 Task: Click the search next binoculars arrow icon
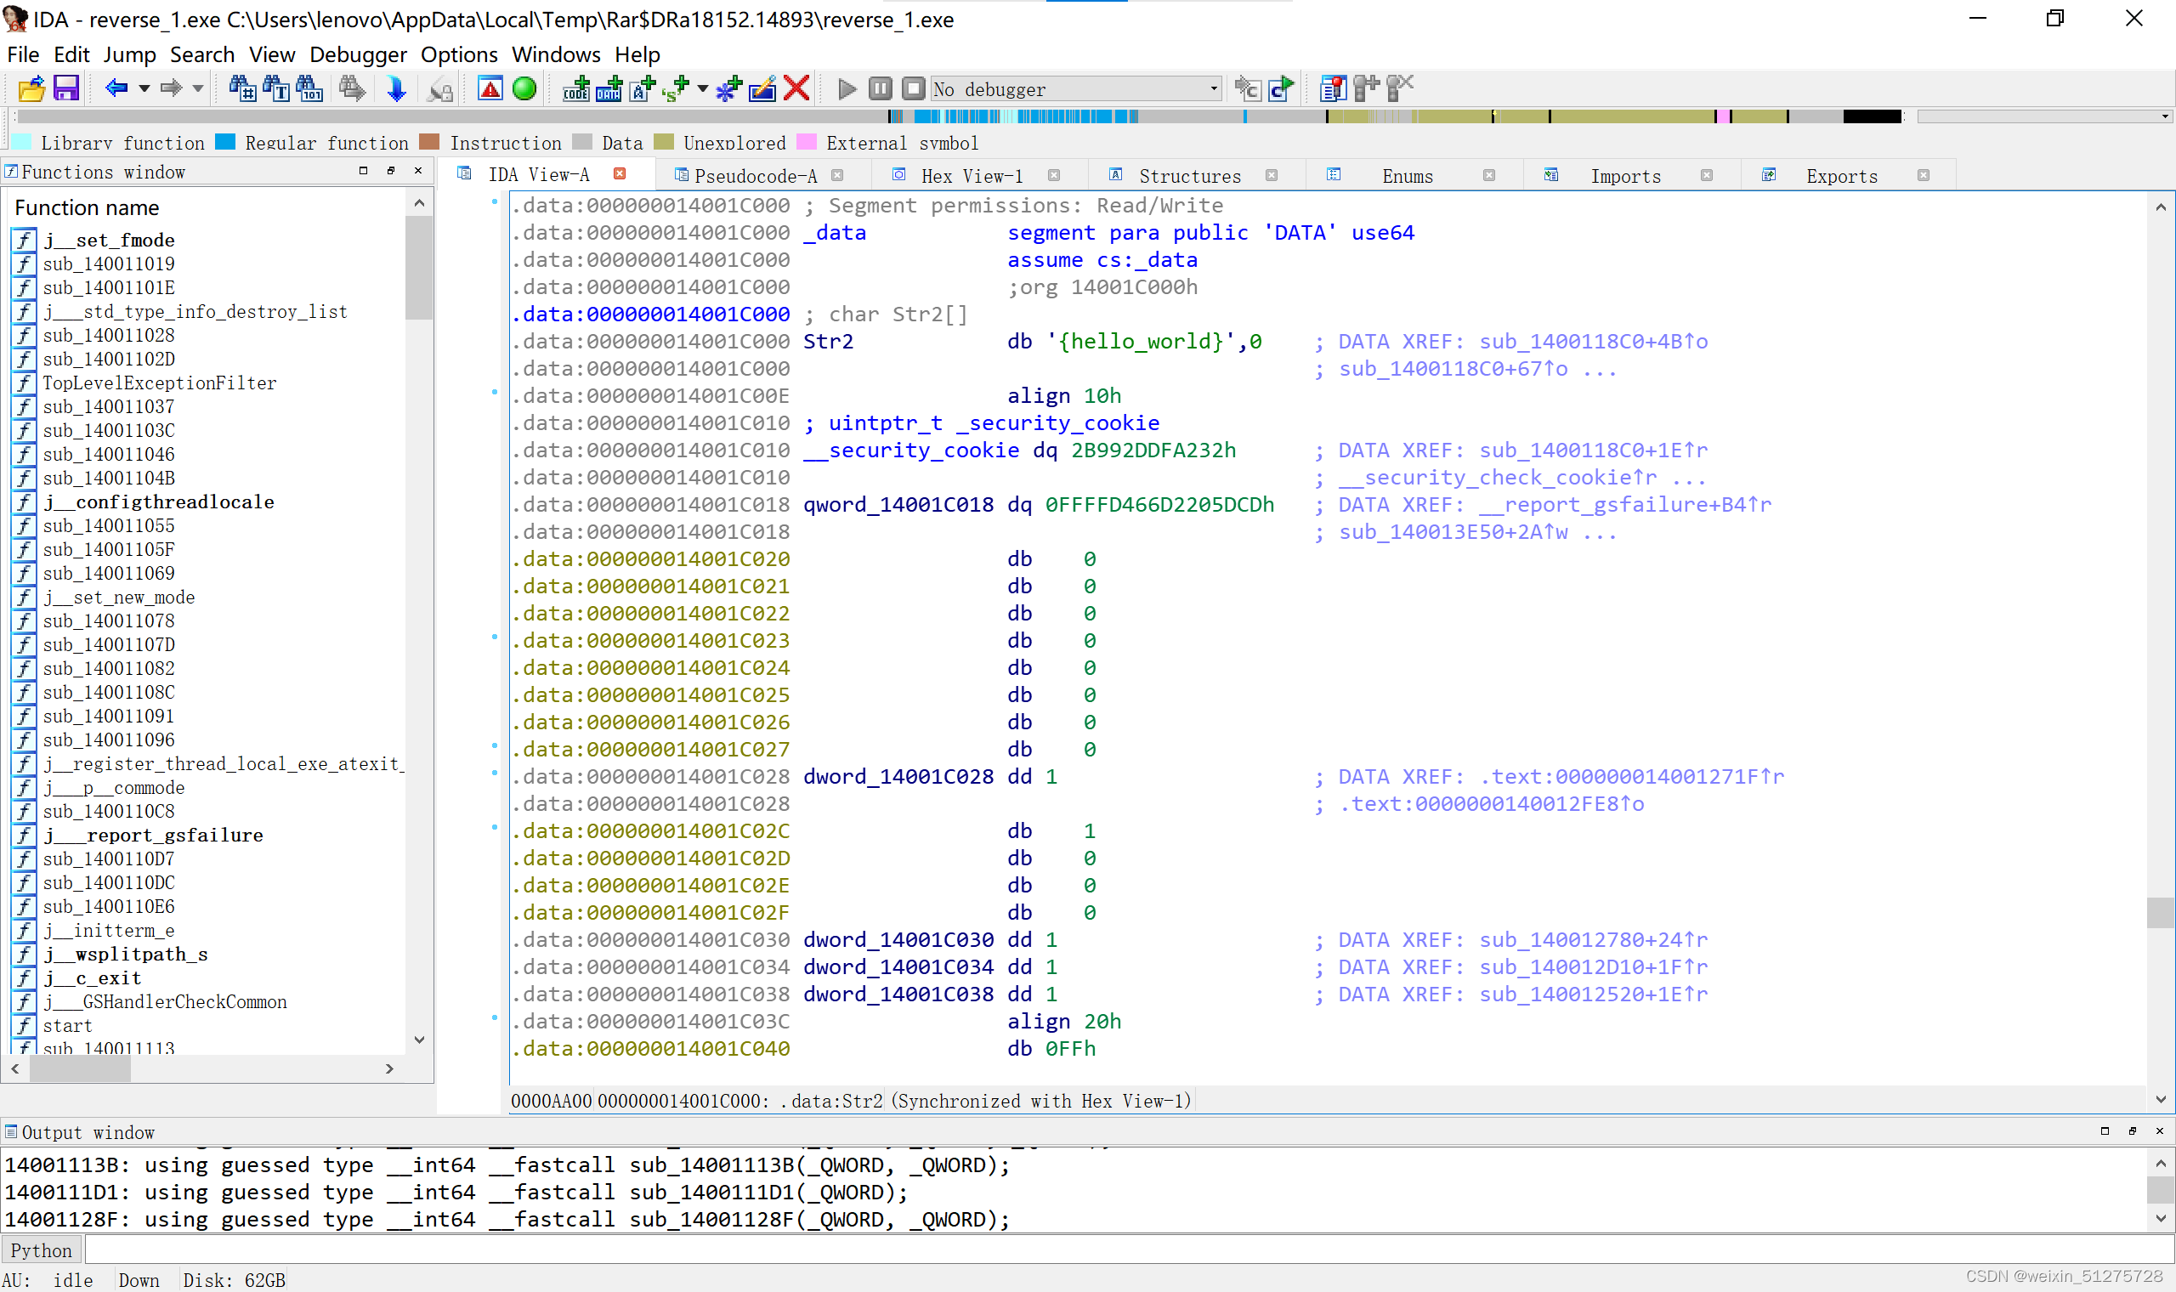tap(353, 88)
